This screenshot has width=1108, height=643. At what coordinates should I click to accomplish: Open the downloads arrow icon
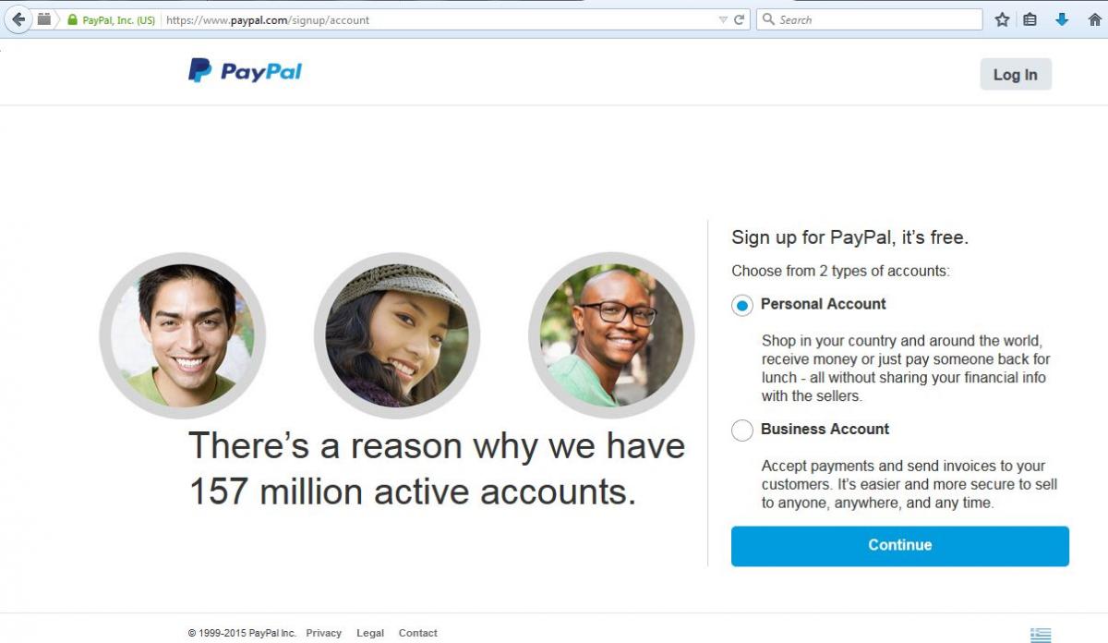click(1062, 19)
